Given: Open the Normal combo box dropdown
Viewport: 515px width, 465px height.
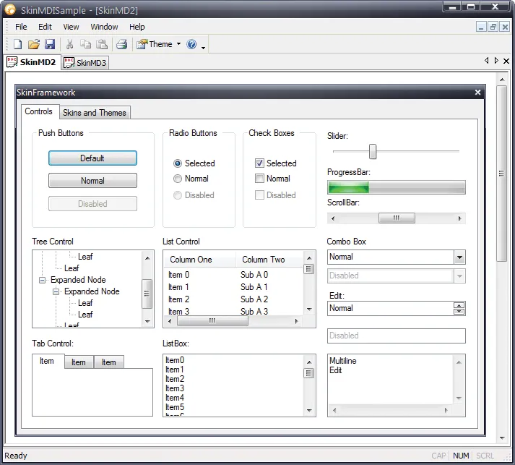Looking at the screenshot, I should click(x=460, y=257).
